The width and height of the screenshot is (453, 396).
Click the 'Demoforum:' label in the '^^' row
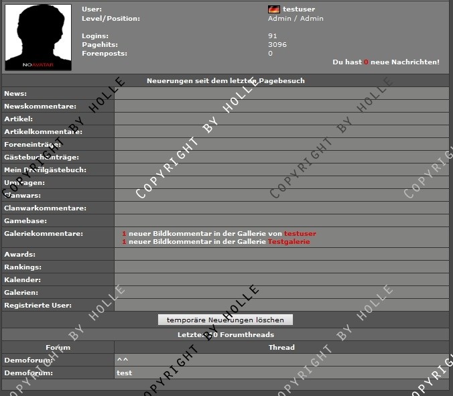coord(29,360)
